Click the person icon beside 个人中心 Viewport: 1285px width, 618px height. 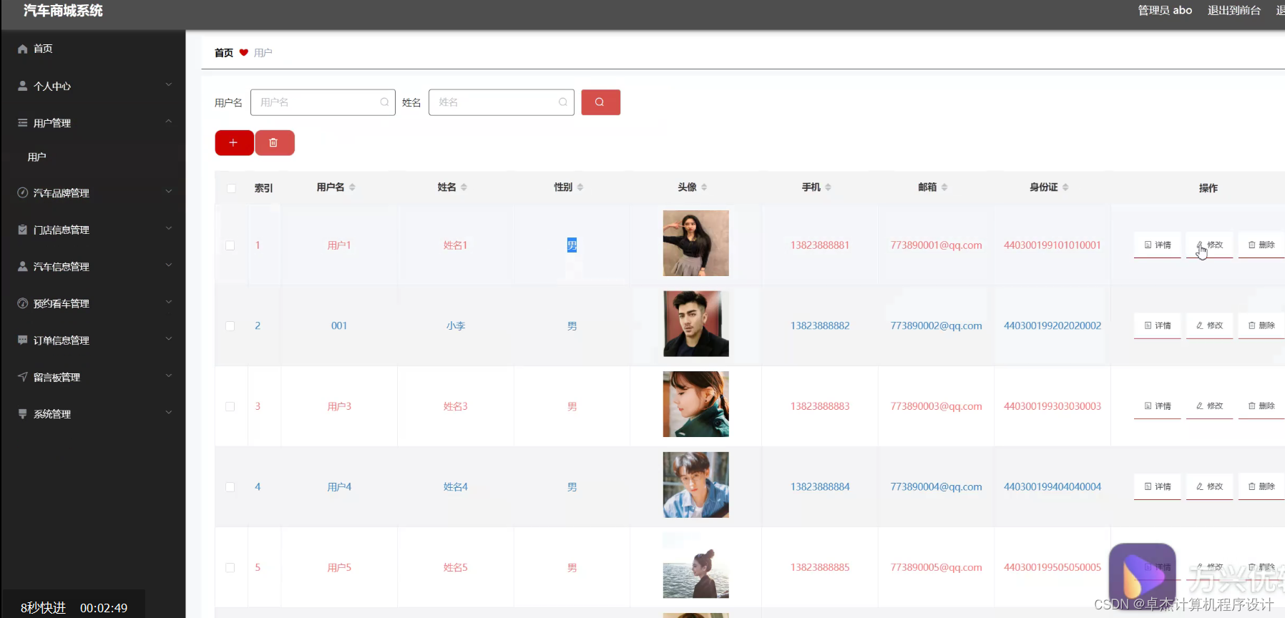click(23, 86)
